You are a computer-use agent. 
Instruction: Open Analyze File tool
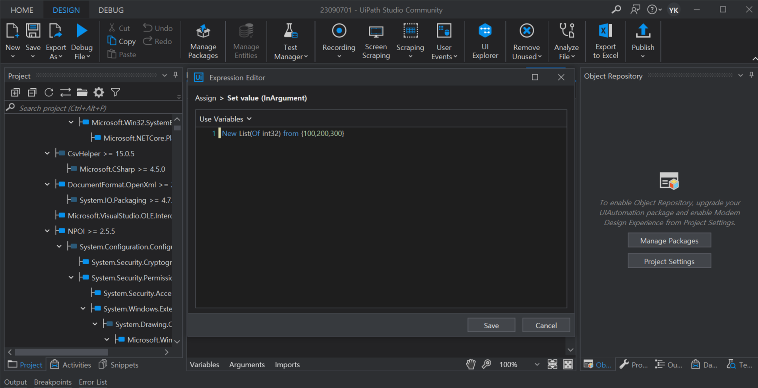point(566,41)
